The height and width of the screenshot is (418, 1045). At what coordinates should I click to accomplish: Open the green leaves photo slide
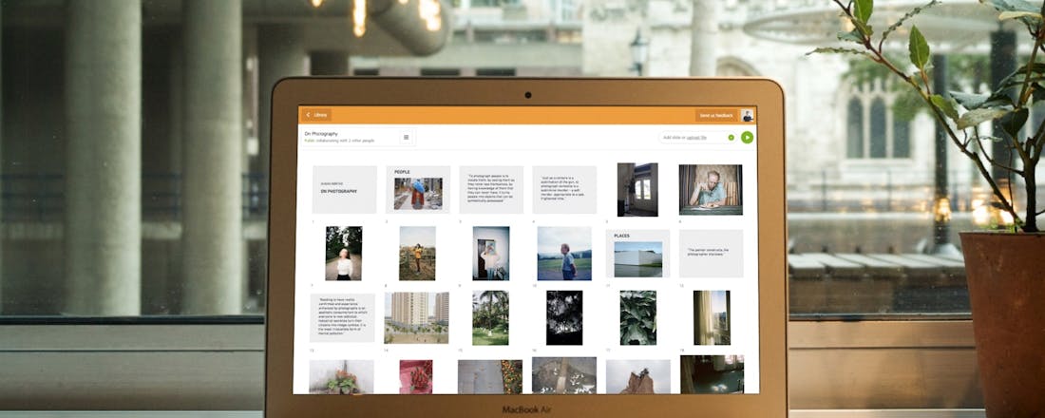[637, 317]
